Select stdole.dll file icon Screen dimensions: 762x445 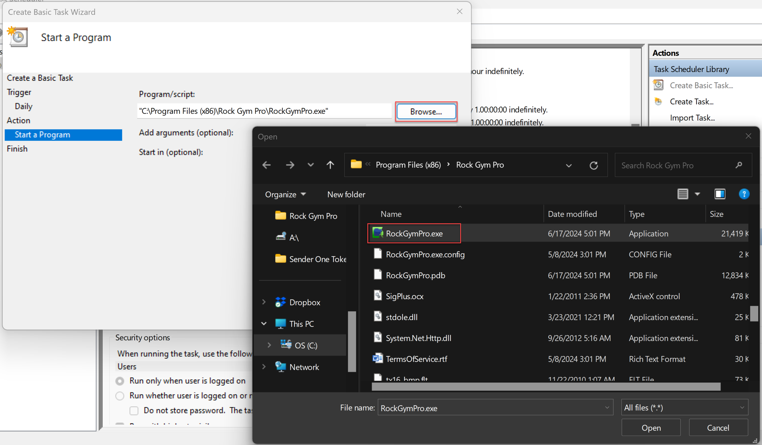click(378, 316)
